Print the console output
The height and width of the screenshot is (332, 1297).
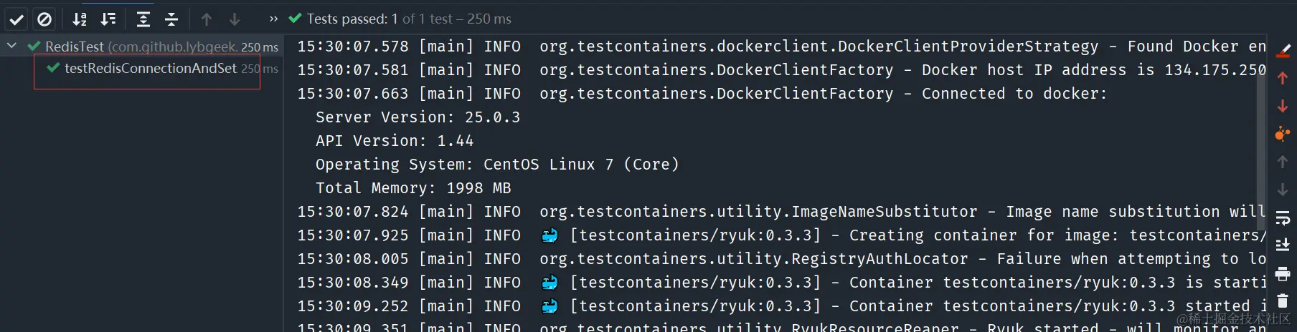1283,273
